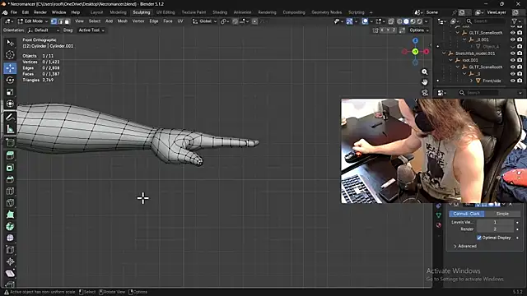Activate the Move tool
This screenshot has height=296, width=527.
click(10, 68)
